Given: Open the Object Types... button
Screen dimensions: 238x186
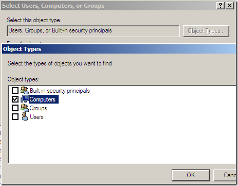Looking at the screenshot, I should 206,31.
